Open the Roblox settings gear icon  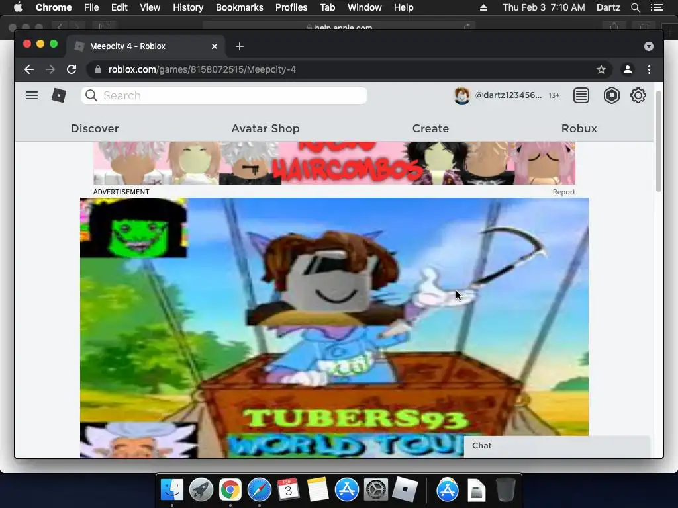tap(638, 95)
